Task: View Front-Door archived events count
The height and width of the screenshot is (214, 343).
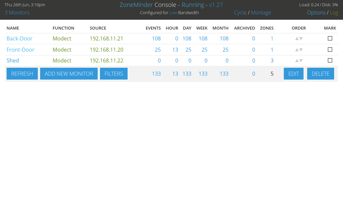Action: pos(254,50)
